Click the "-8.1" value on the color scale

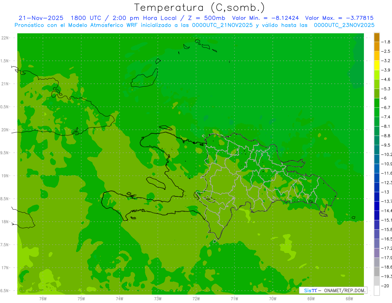(x=386, y=126)
